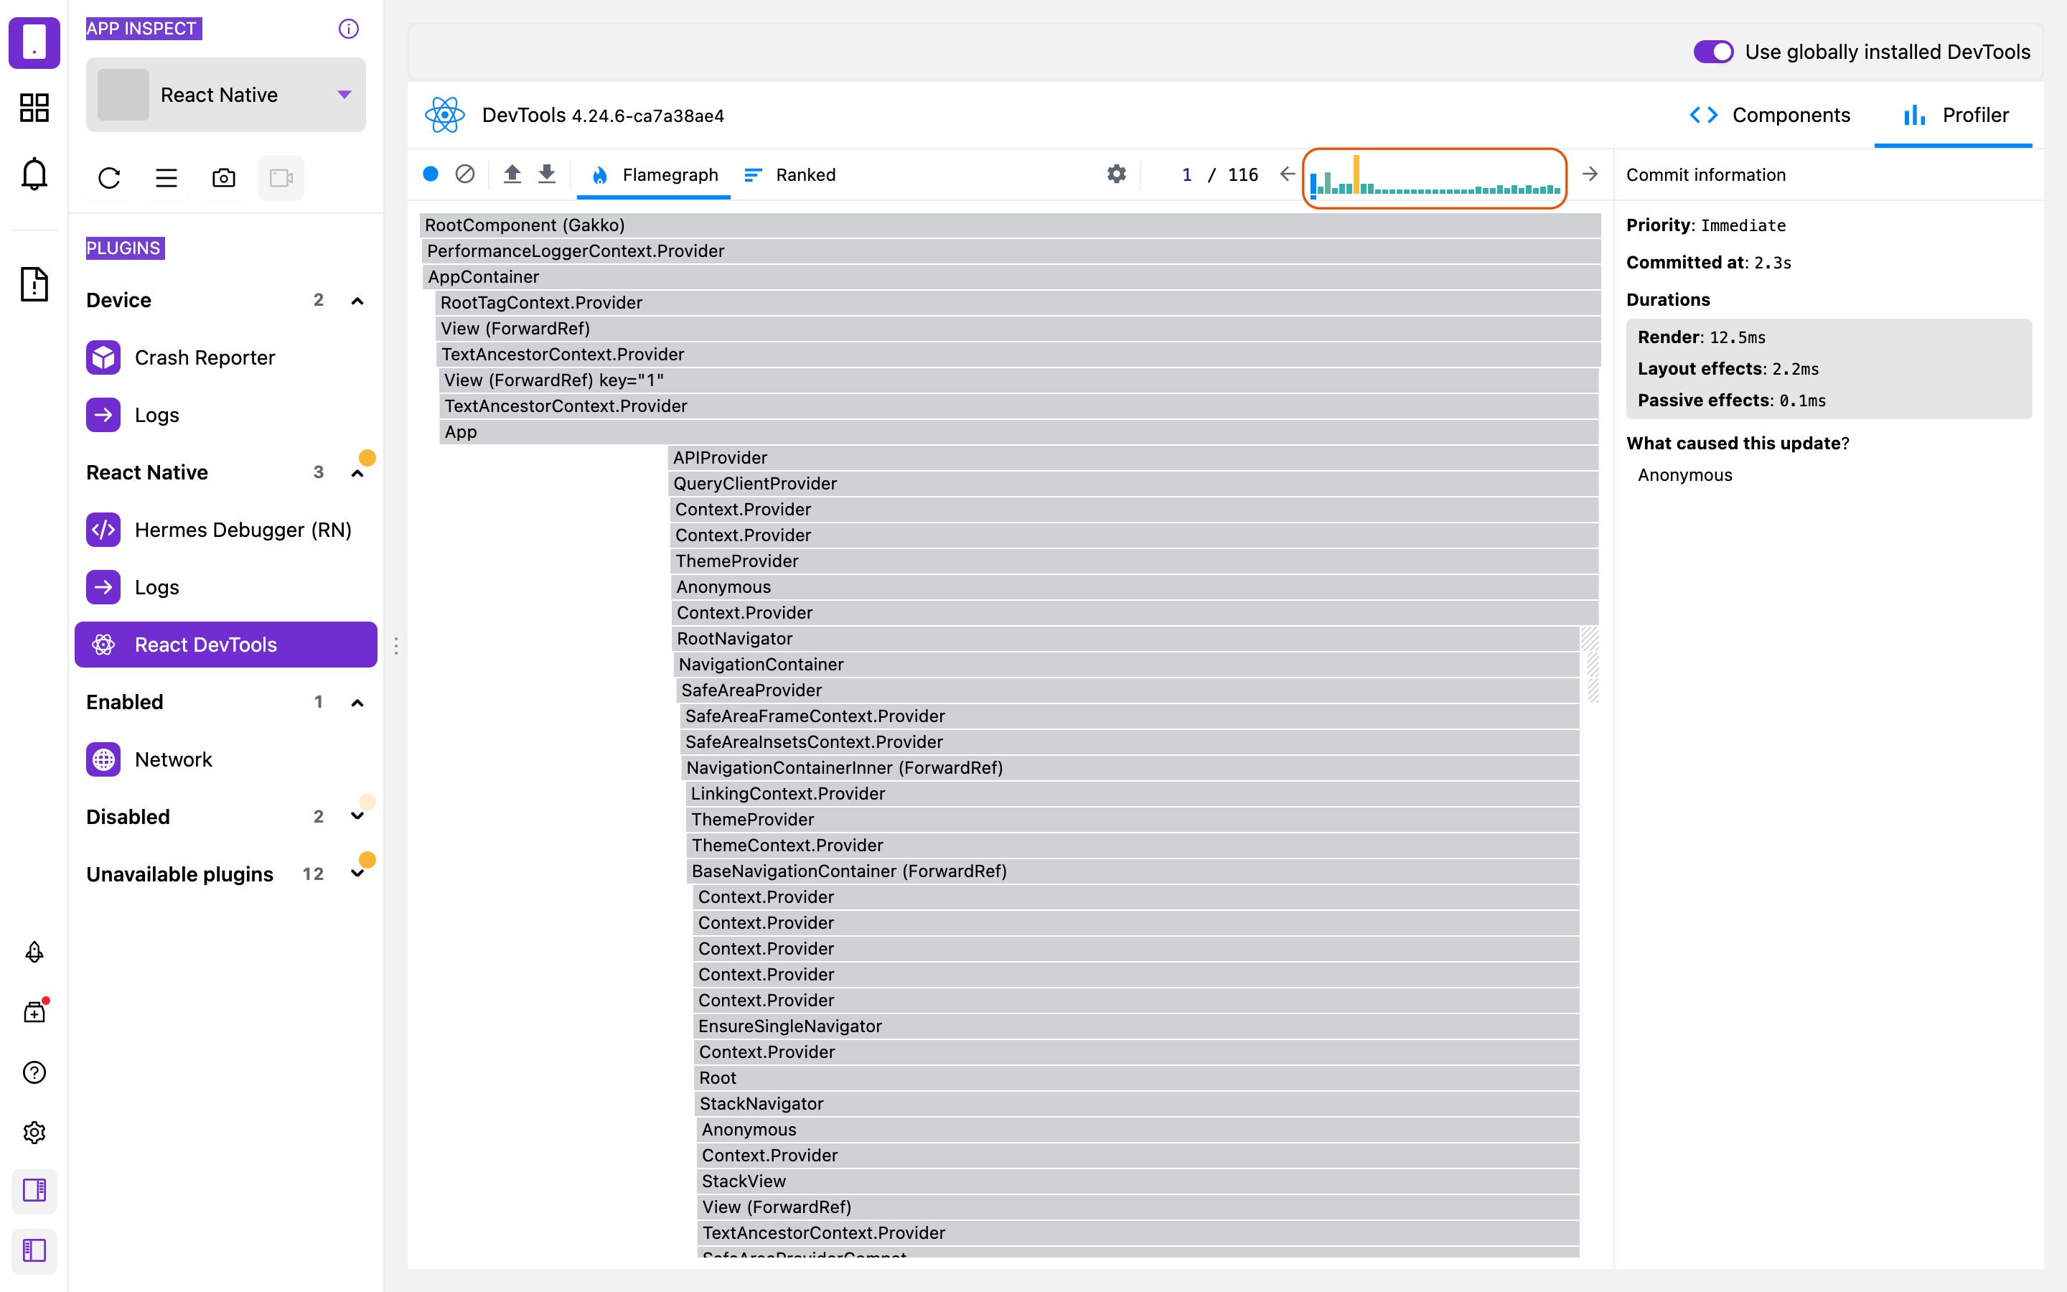This screenshot has height=1292, width=2067.
Task: Select RootComponent (Gakko) flamegraph bar
Action: point(1011,225)
